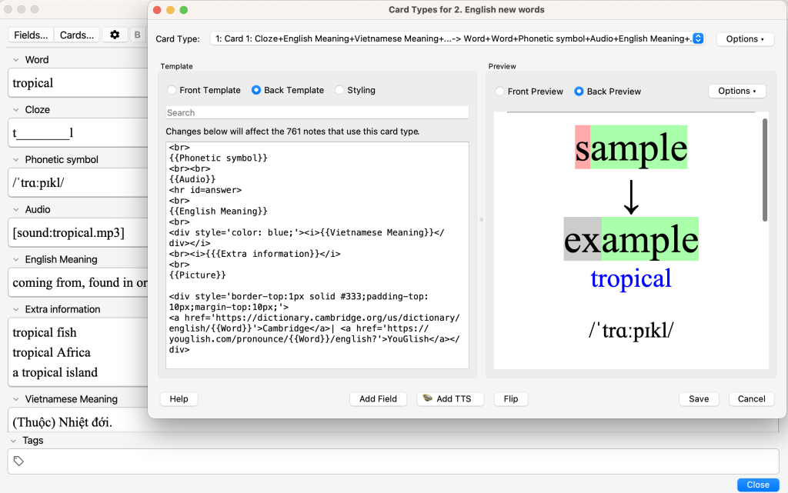This screenshot has height=493, width=788.
Task: Open the top-right Options dropdown menu
Action: 745,38
